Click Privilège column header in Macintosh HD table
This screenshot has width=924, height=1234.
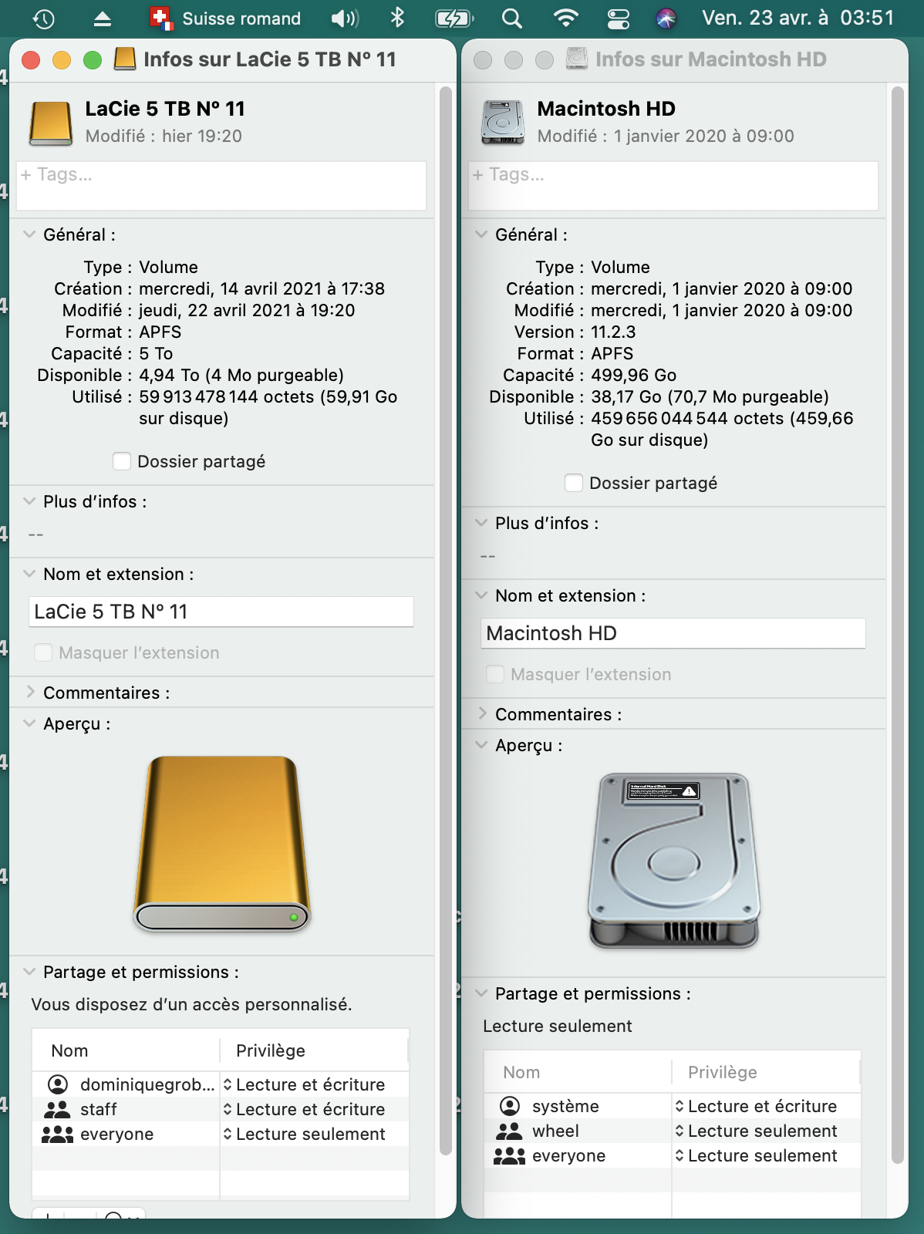point(767,1072)
